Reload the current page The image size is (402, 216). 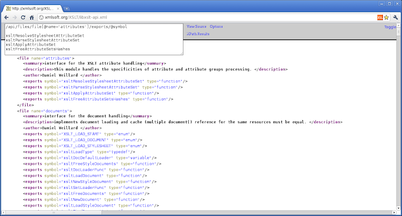tap(23, 18)
